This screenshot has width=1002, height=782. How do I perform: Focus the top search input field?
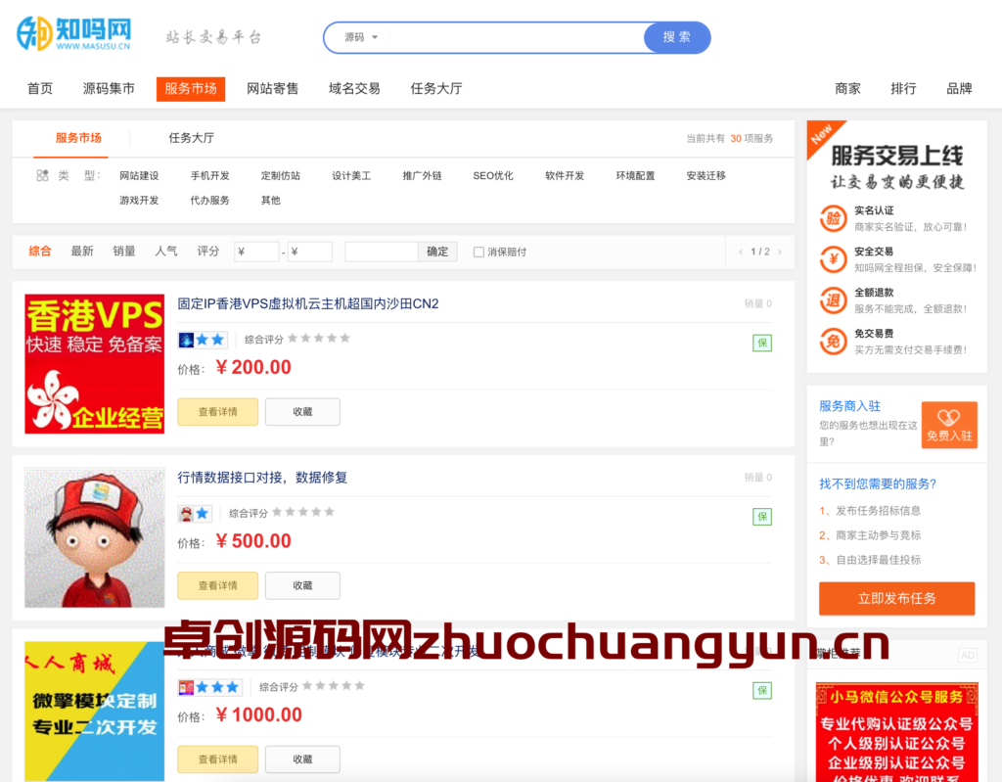click(517, 37)
